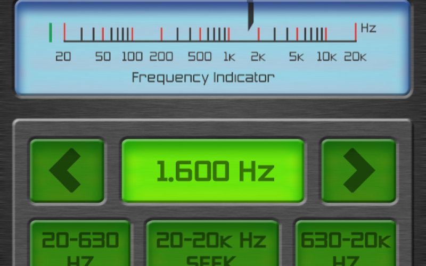Click the 1k label on the scale
Screen dimensions: 426x266
pos(230,57)
